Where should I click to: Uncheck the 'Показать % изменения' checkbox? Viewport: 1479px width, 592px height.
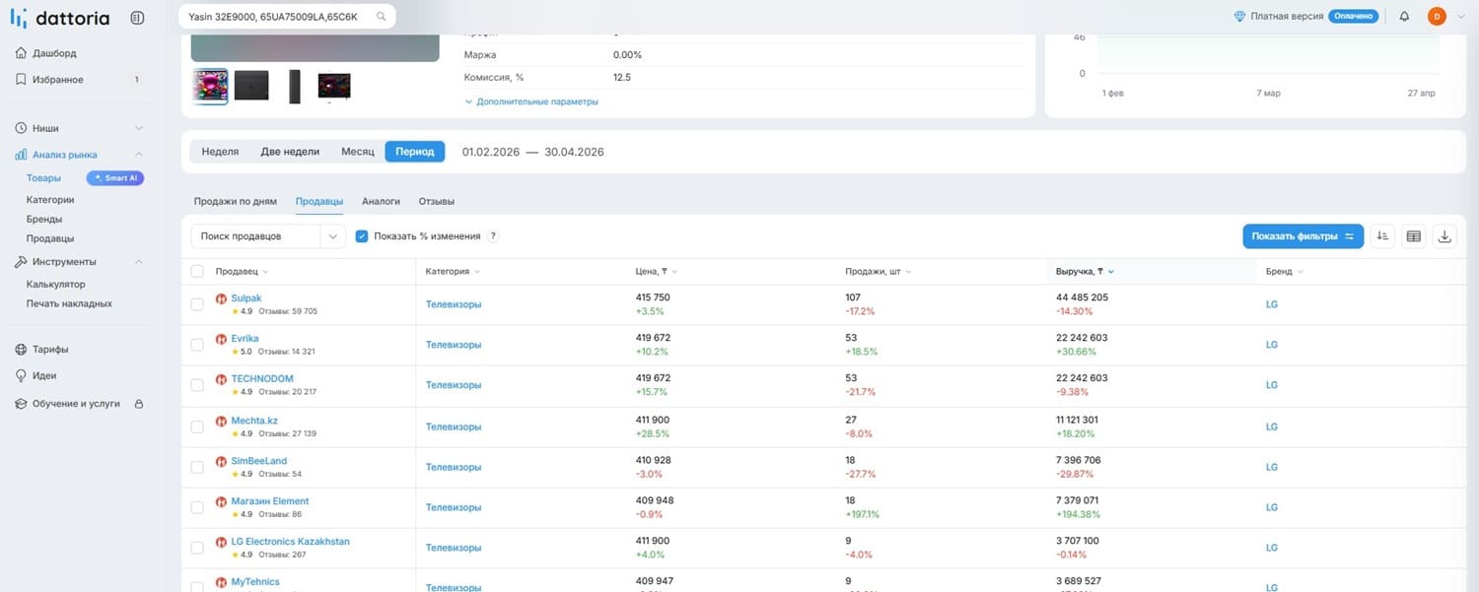(x=362, y=236)
